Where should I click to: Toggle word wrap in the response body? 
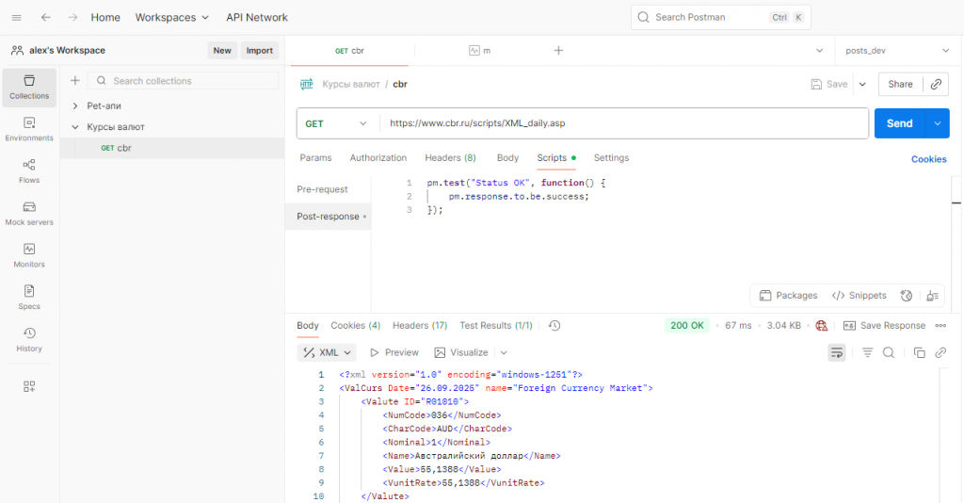[x=836, y=352]
